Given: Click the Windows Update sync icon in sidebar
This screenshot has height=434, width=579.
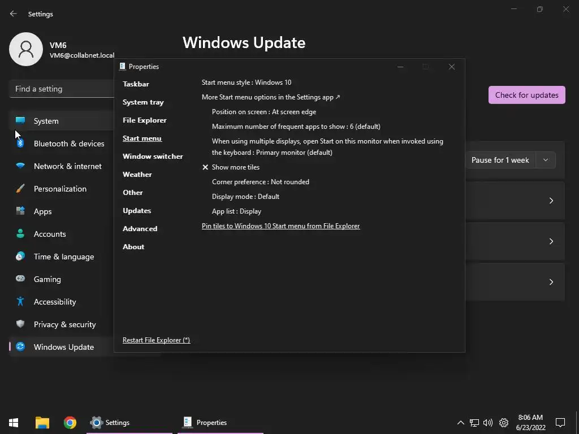Looking at the screenshot, I should (x=20, y=346).
